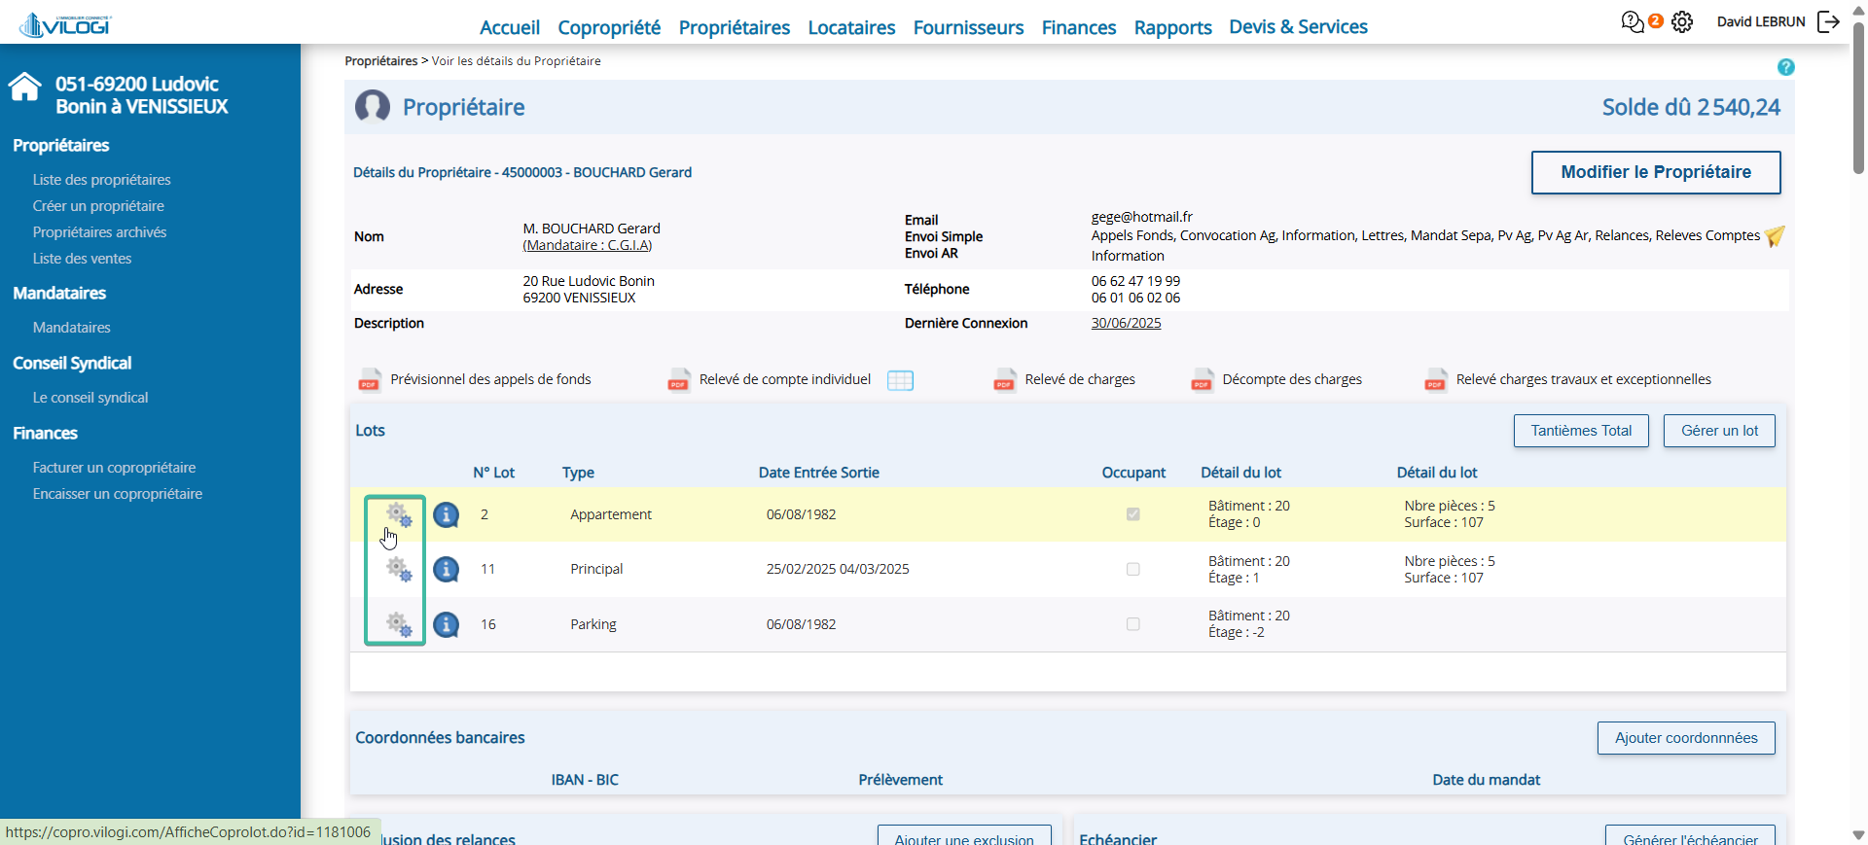Show info icon for lot 11 Principal
The image size is (1868, 845).
coord(446,569)
